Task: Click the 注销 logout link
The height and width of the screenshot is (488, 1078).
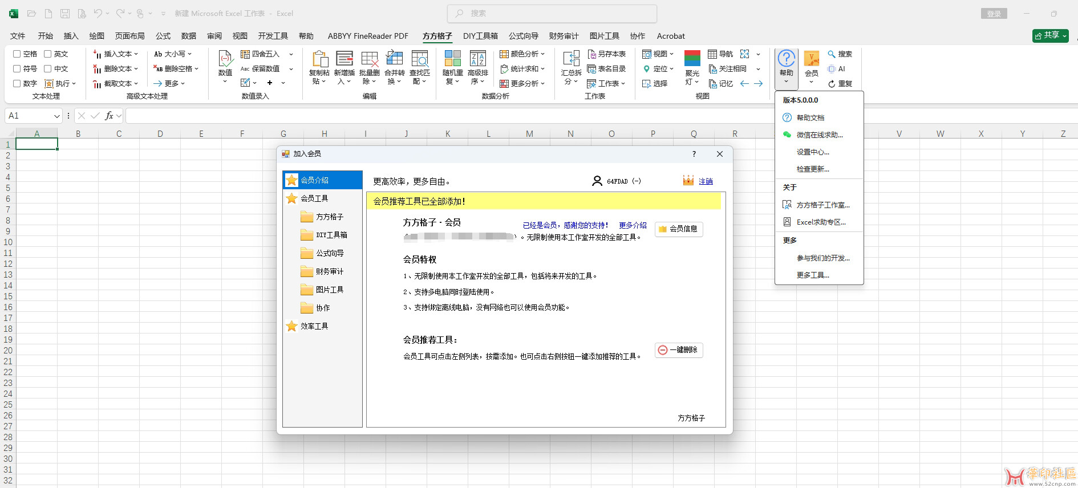Action: pyautogui.click(x=706, y=181)
